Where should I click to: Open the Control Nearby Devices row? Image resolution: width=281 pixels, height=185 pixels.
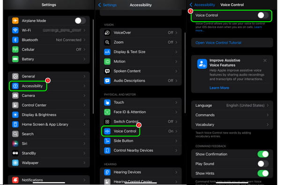tap(140, 150)
